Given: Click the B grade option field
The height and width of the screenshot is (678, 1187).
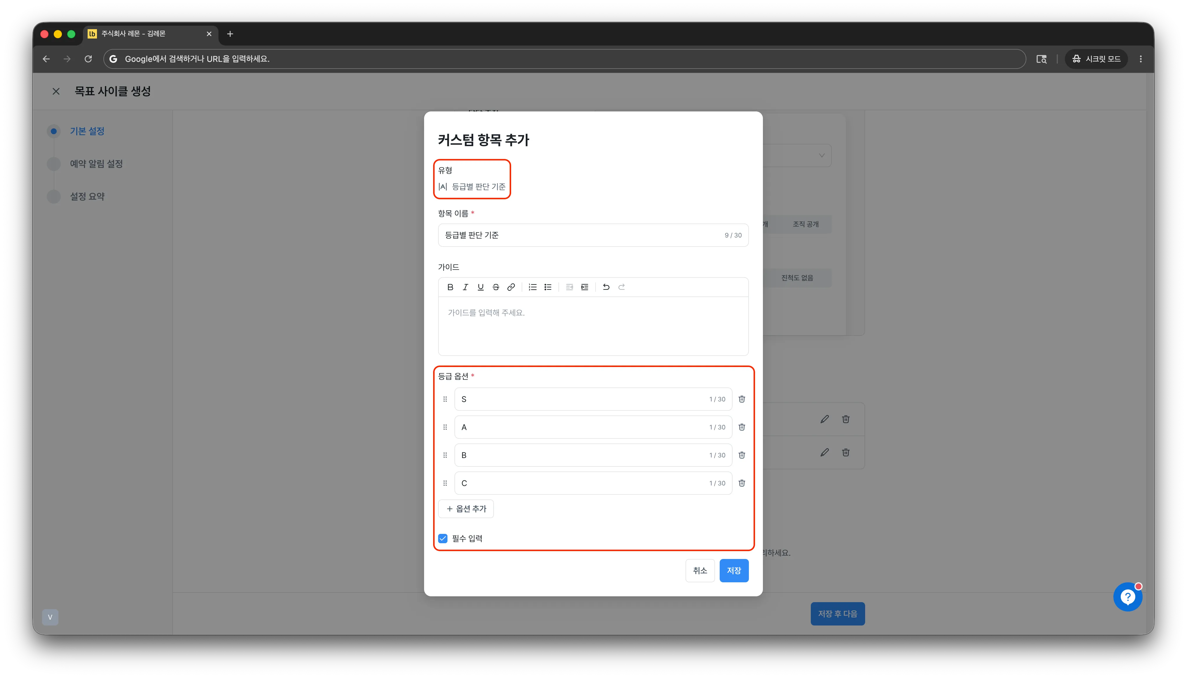Looking at the screenshot, I should [x=593, y=455].
